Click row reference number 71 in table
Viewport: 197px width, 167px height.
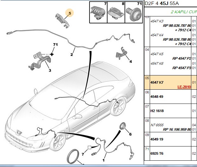pos(147,149)
